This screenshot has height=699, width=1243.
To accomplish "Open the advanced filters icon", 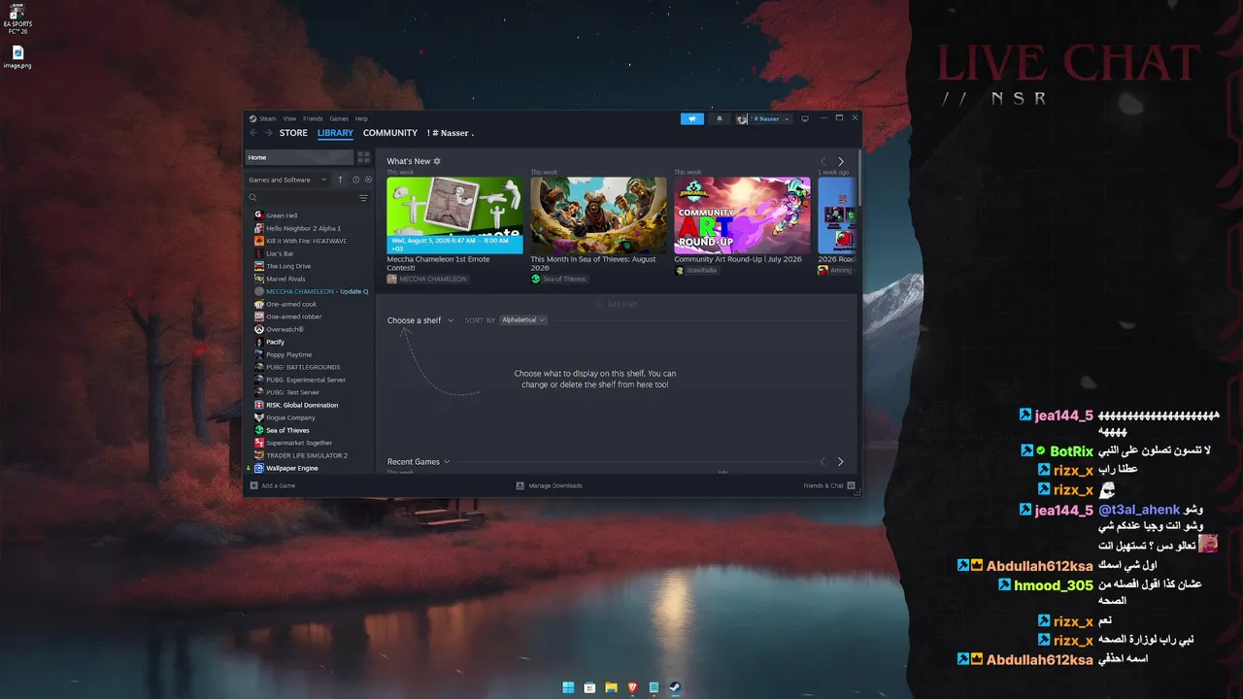I will coord(364,198).
